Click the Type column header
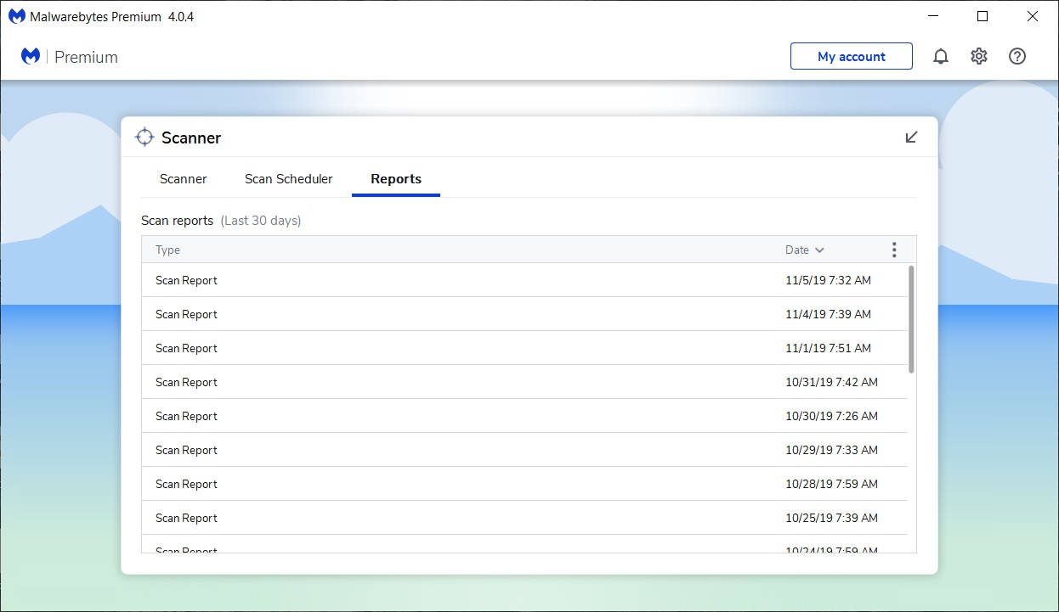This screenshot has height=612, width=1059. [x=168, y=250]
